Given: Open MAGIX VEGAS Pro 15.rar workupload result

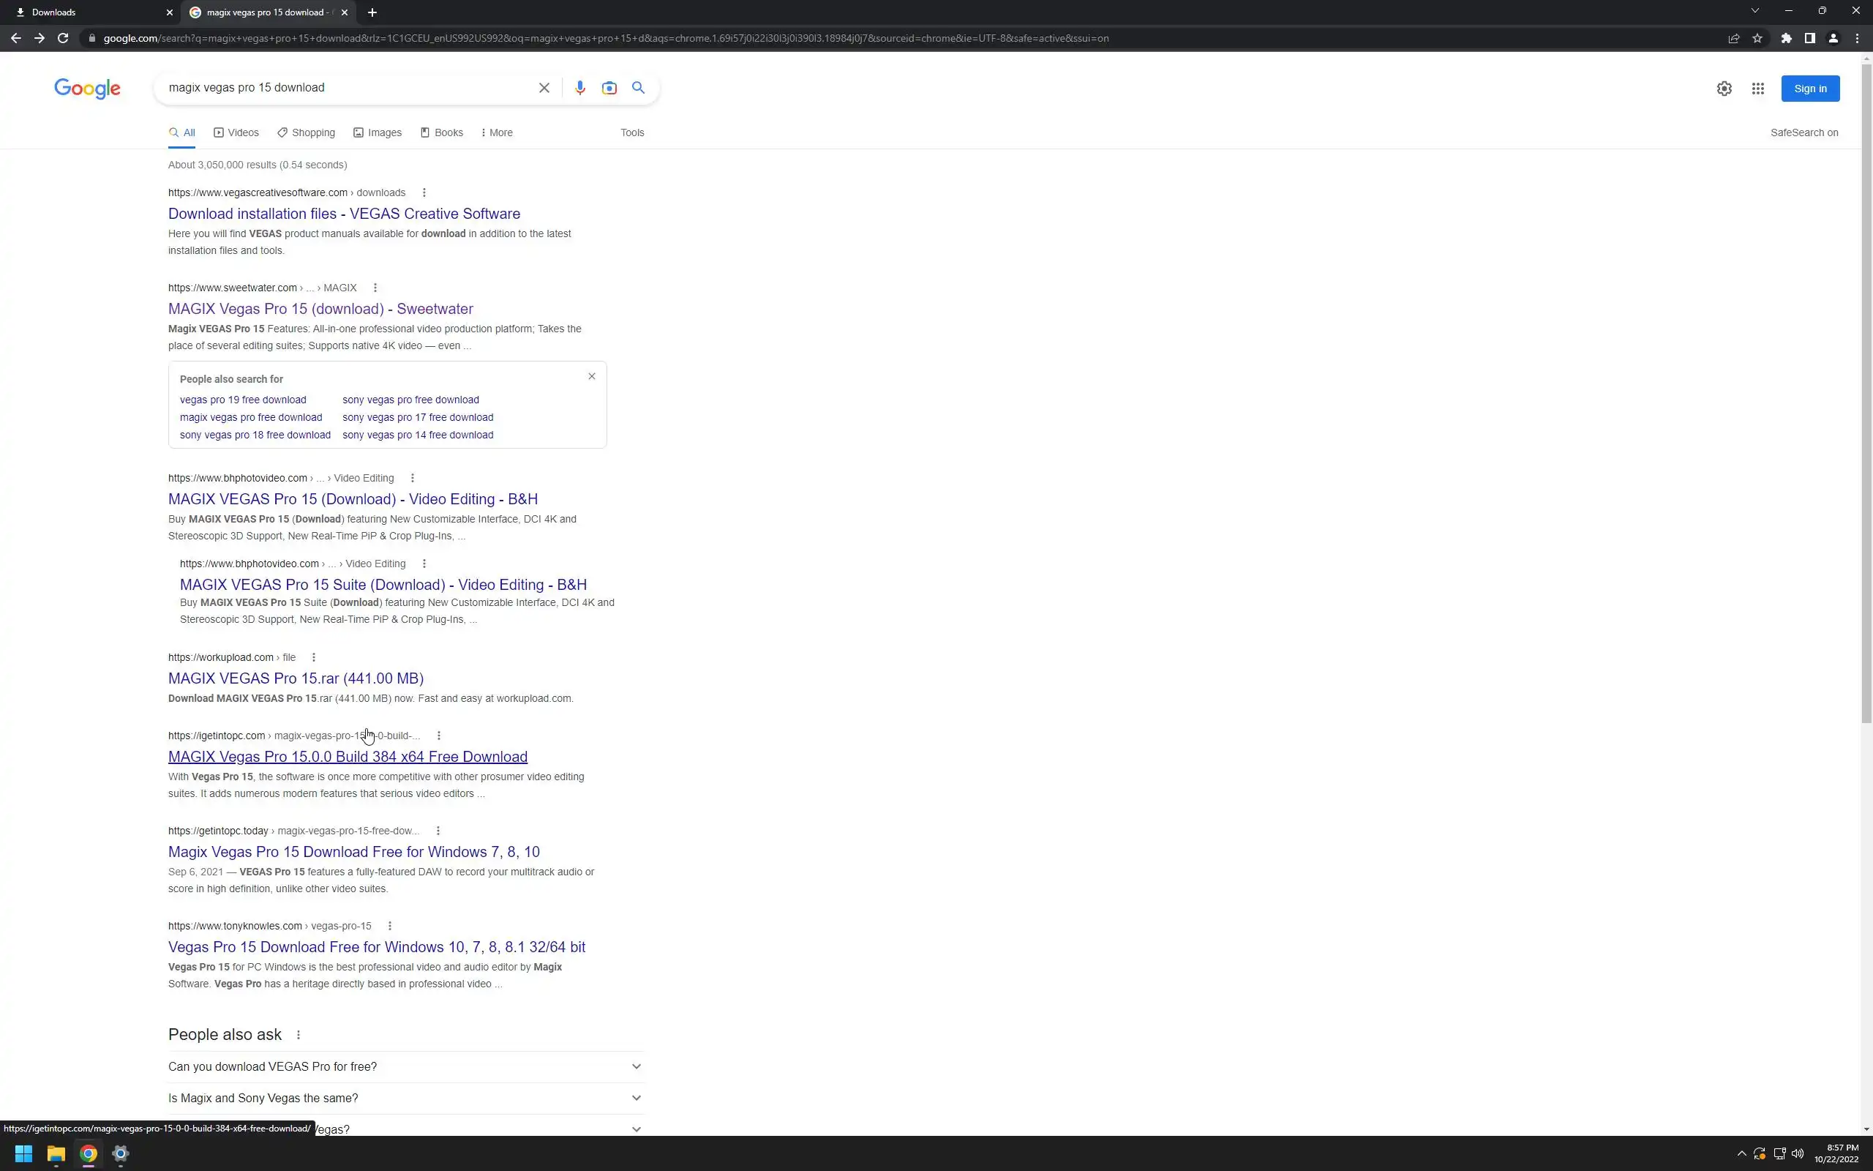Looking at the screenshot, I should click(296, 678).
